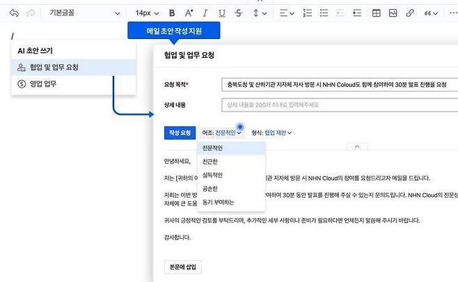
Task: Increase the indent level
Action: pyautogui.click(x=357, y=13)
